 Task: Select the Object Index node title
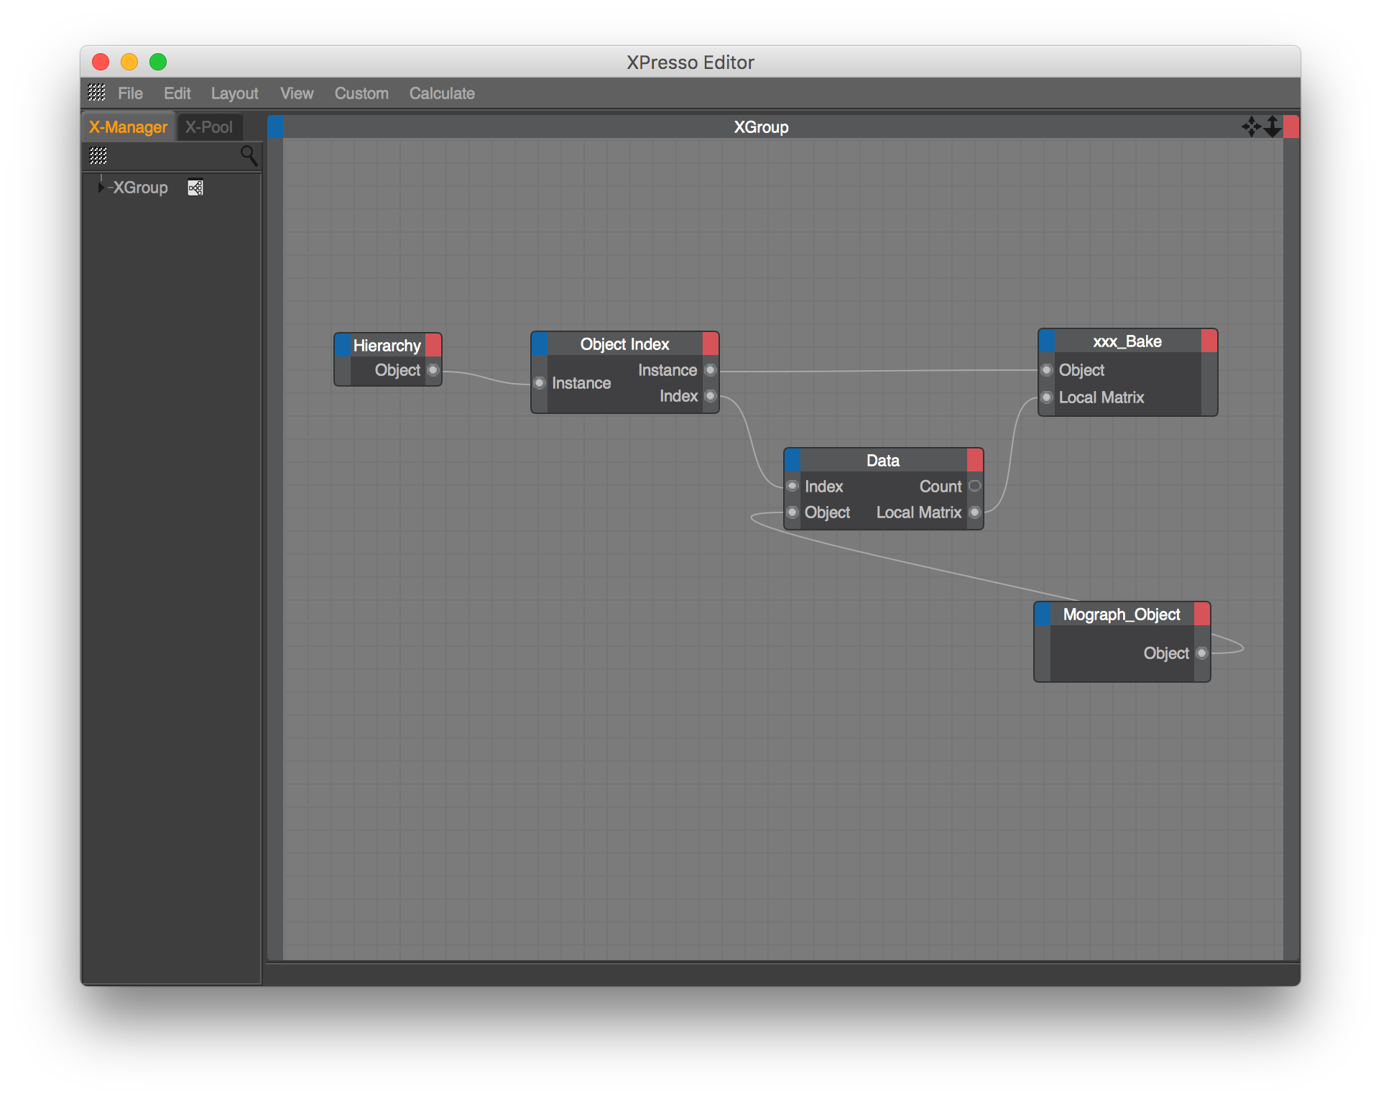click(624, 344)
